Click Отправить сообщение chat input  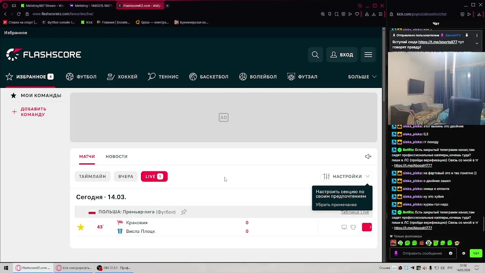pos(423,253)
